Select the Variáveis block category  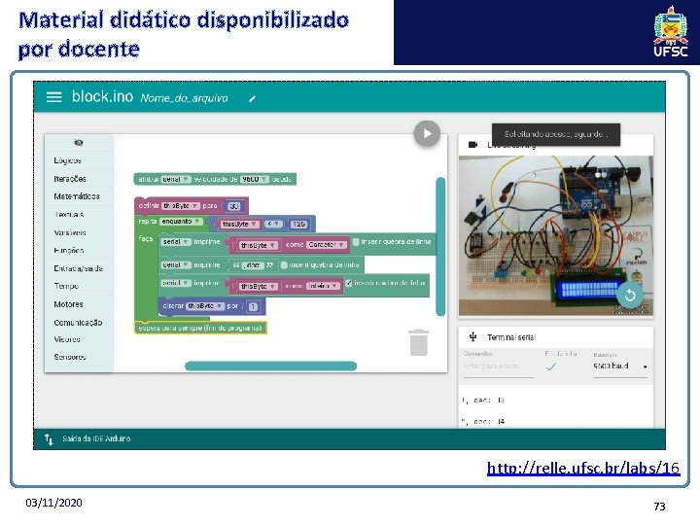coord(70,232)
